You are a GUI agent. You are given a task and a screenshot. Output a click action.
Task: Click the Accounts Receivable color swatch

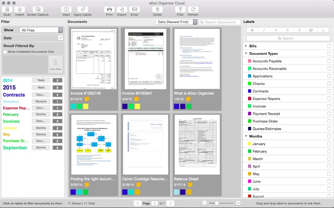coord(250,69)
